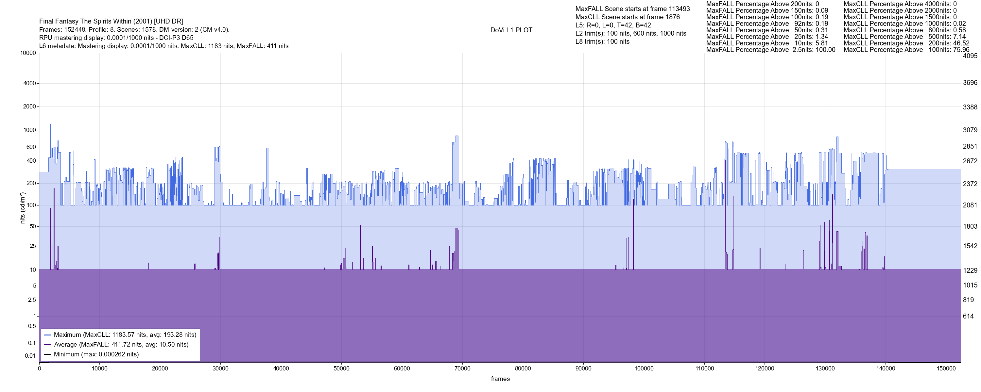The image size is (981, 392).
Task: Click the 'MaxCLL Scene starts at frame 1876' text
Action: 627,17
